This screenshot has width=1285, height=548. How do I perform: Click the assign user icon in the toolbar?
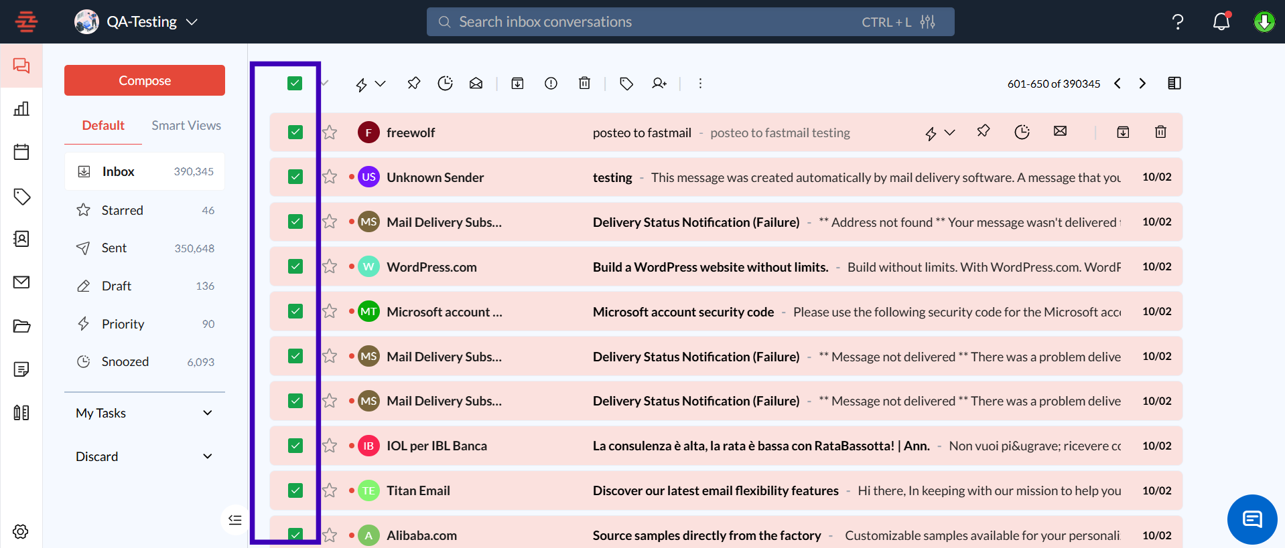point(659,83)
